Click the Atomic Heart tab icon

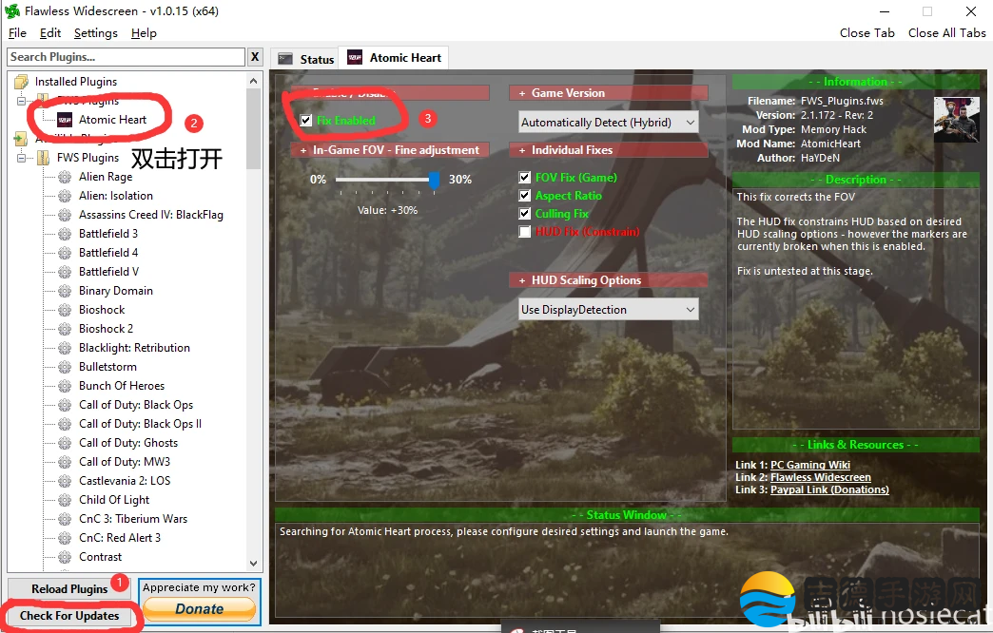(x=355, y=58)
